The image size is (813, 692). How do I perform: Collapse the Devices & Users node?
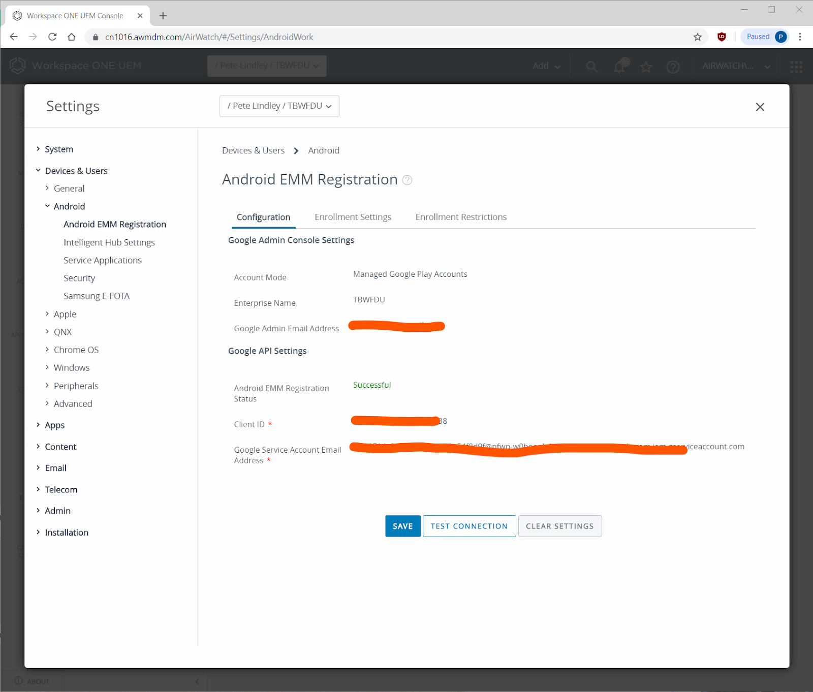pos(38,171)
